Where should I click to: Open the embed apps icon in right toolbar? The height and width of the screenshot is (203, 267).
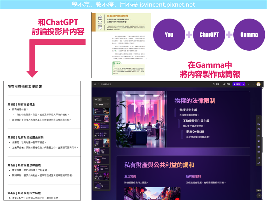259,152
